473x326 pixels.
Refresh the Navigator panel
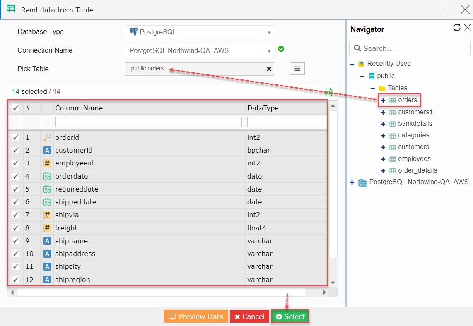pyautogui.click(x=457, y=27)
